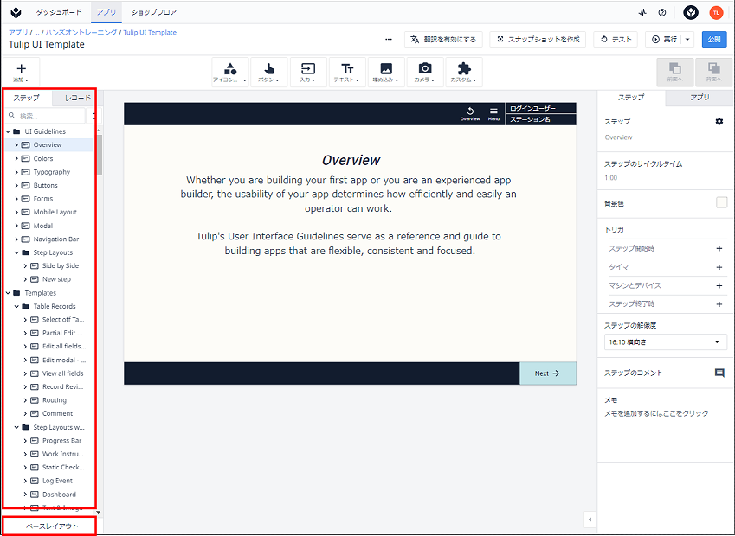Add trigger for タイマ
The width and height of the screenshot is (735, 536).
(x=719, y=267)
